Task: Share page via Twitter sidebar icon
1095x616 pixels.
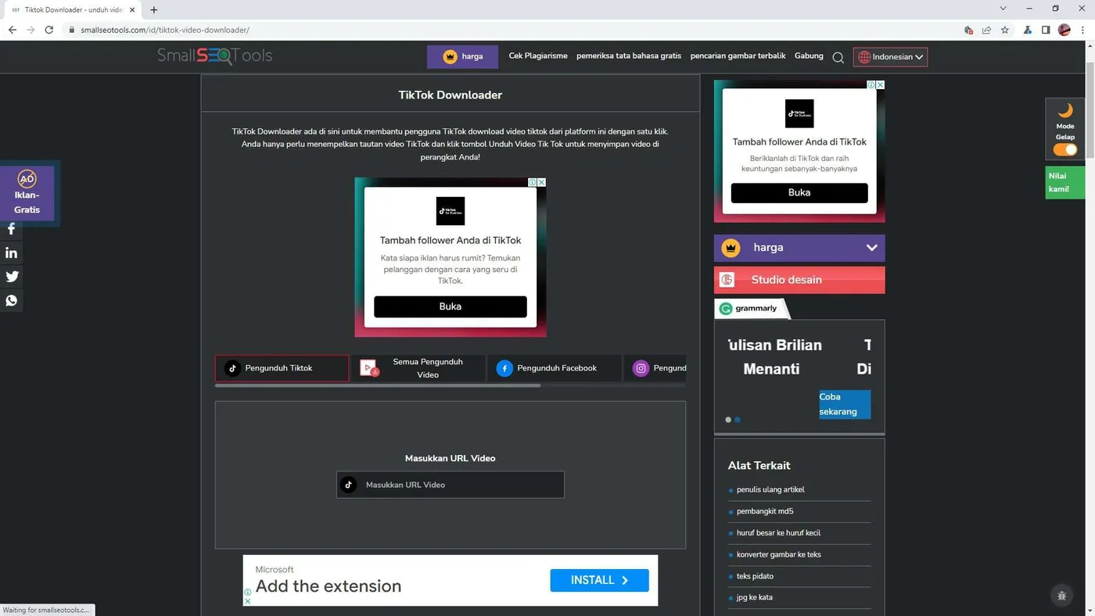Action: (x=12, y=276)
